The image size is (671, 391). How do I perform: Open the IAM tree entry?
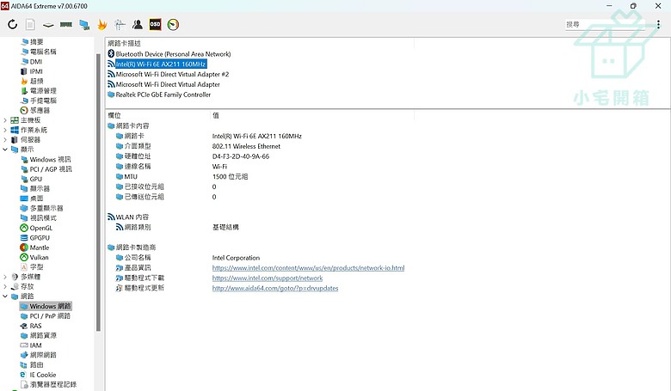click(31, 345)
